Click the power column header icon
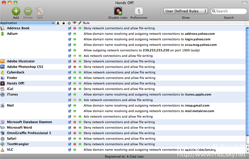Image resolution: width=249 pixels, height=159 pixels. point(69,23)
